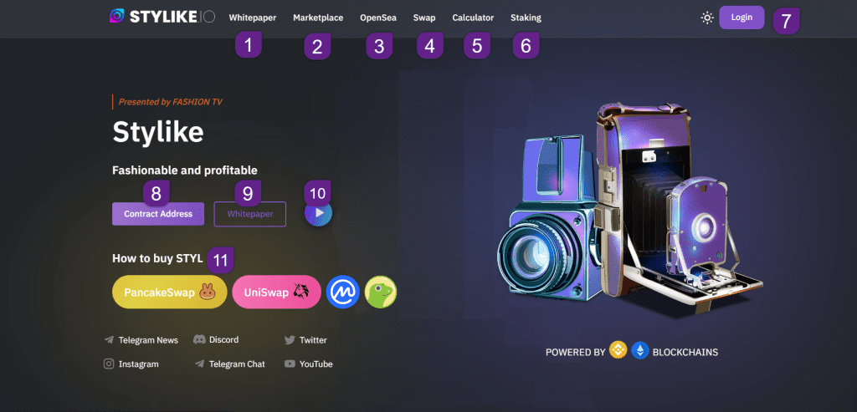Click the Contract Address button
This screenshot has height=412, width=857.
[x=158, y=214]
